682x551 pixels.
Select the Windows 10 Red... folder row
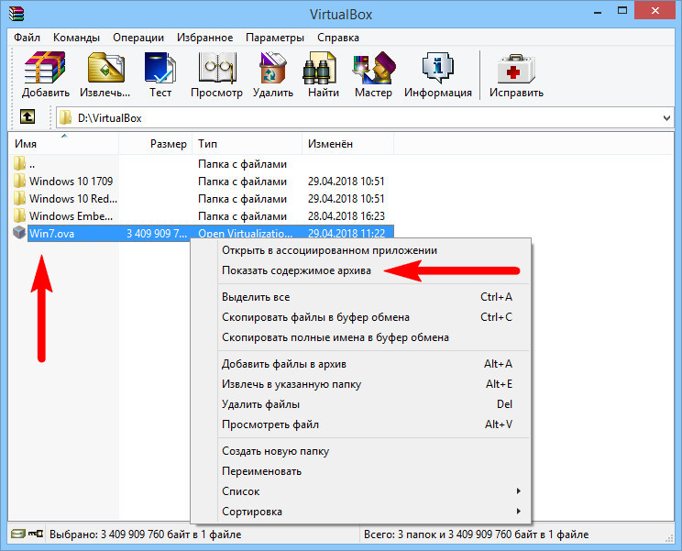(x=203, y=198)
